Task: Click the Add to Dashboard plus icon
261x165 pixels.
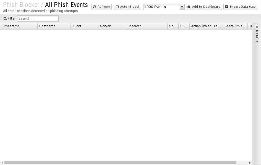Action: 189,7
